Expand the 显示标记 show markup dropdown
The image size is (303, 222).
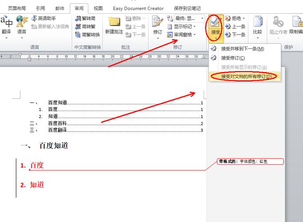tap(195, 27)
